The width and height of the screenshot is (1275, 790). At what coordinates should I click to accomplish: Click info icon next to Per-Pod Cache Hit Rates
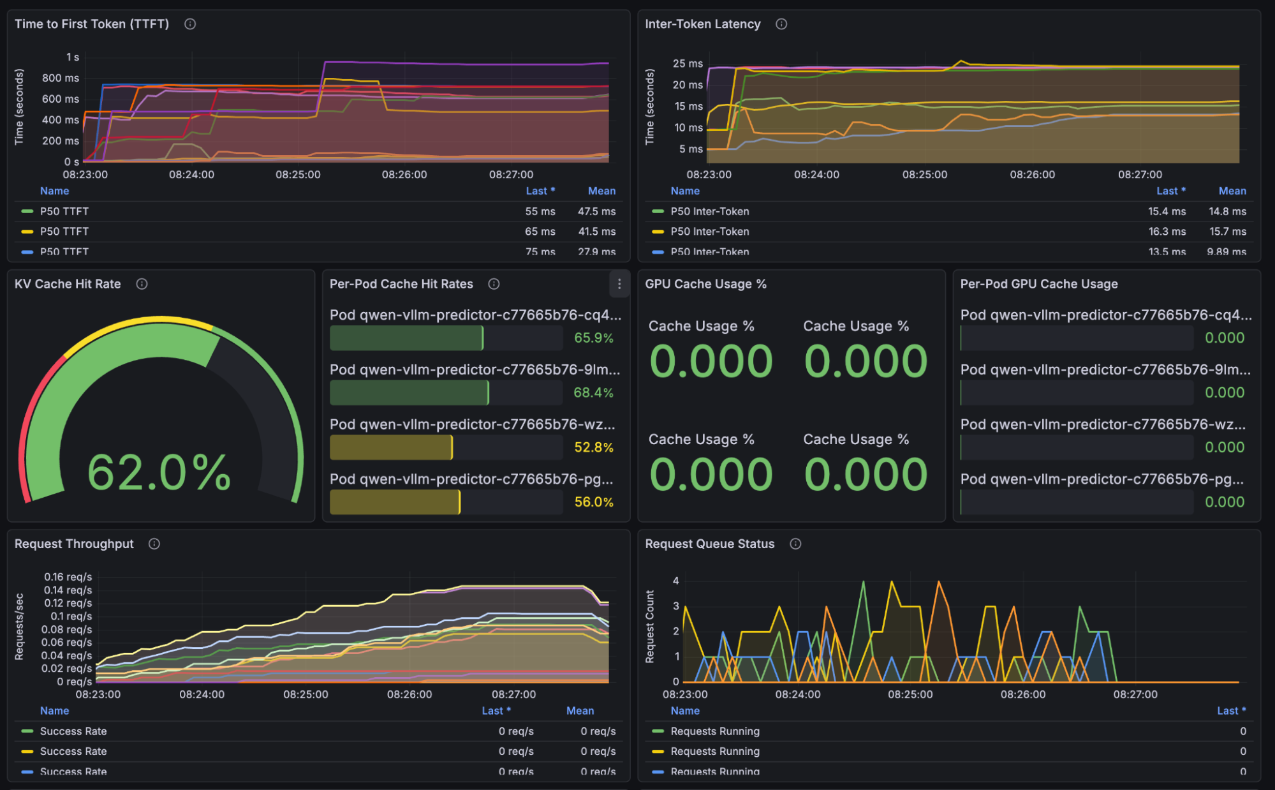(494, 284)
